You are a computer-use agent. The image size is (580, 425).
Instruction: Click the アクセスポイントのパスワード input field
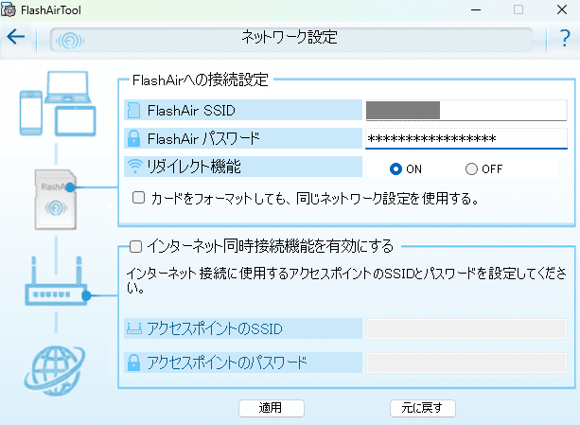(x=466, y=363)
